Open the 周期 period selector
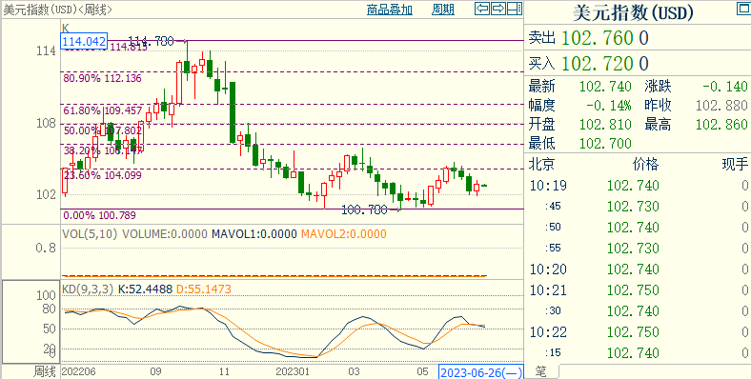Image resolution: width=751 pixels, height=379 pixels. pyautogui.click(x=442, y=10)
